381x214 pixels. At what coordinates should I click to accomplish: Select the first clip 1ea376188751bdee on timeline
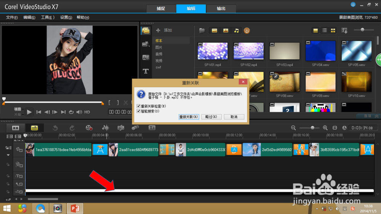(x=58, y=149)
